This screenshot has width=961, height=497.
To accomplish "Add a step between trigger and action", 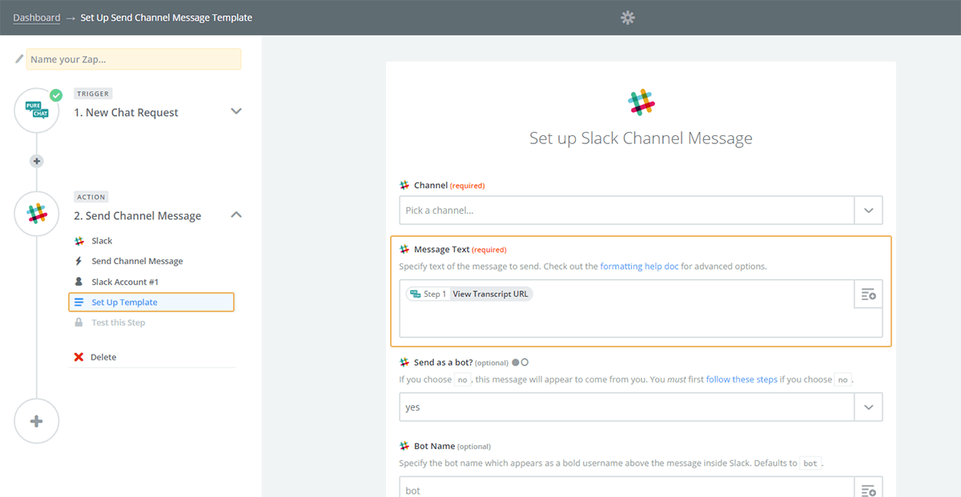I will (36, 161).
